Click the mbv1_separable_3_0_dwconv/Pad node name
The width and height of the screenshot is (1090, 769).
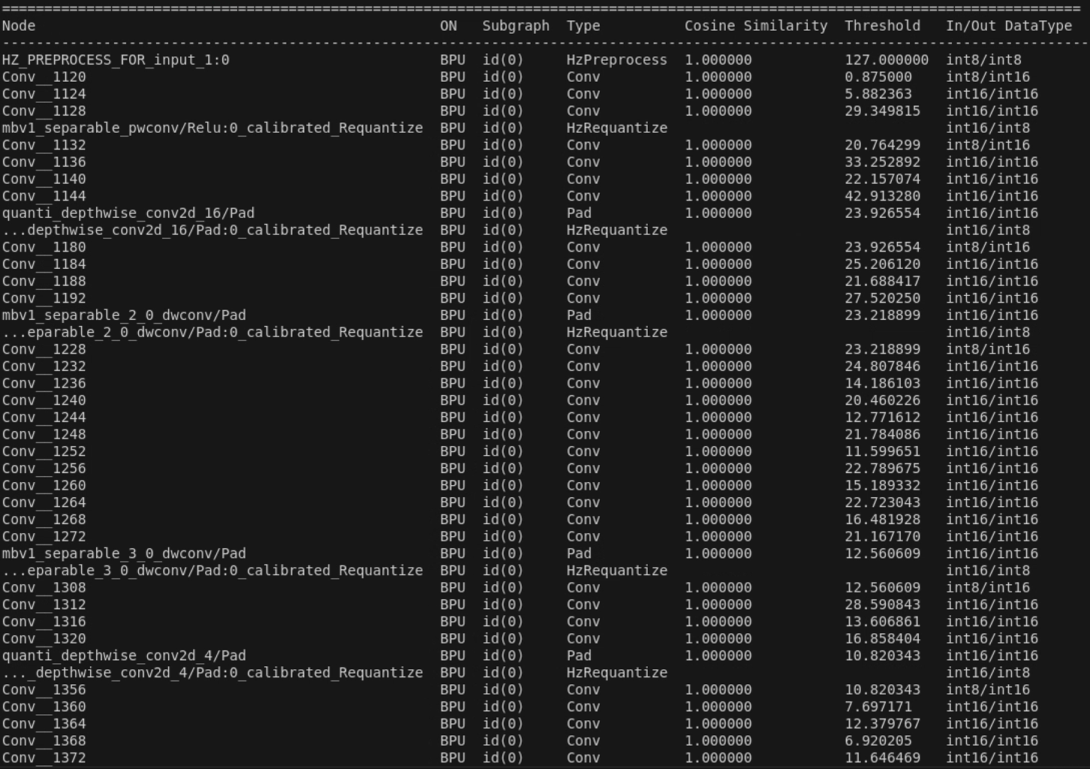(124, 553)
